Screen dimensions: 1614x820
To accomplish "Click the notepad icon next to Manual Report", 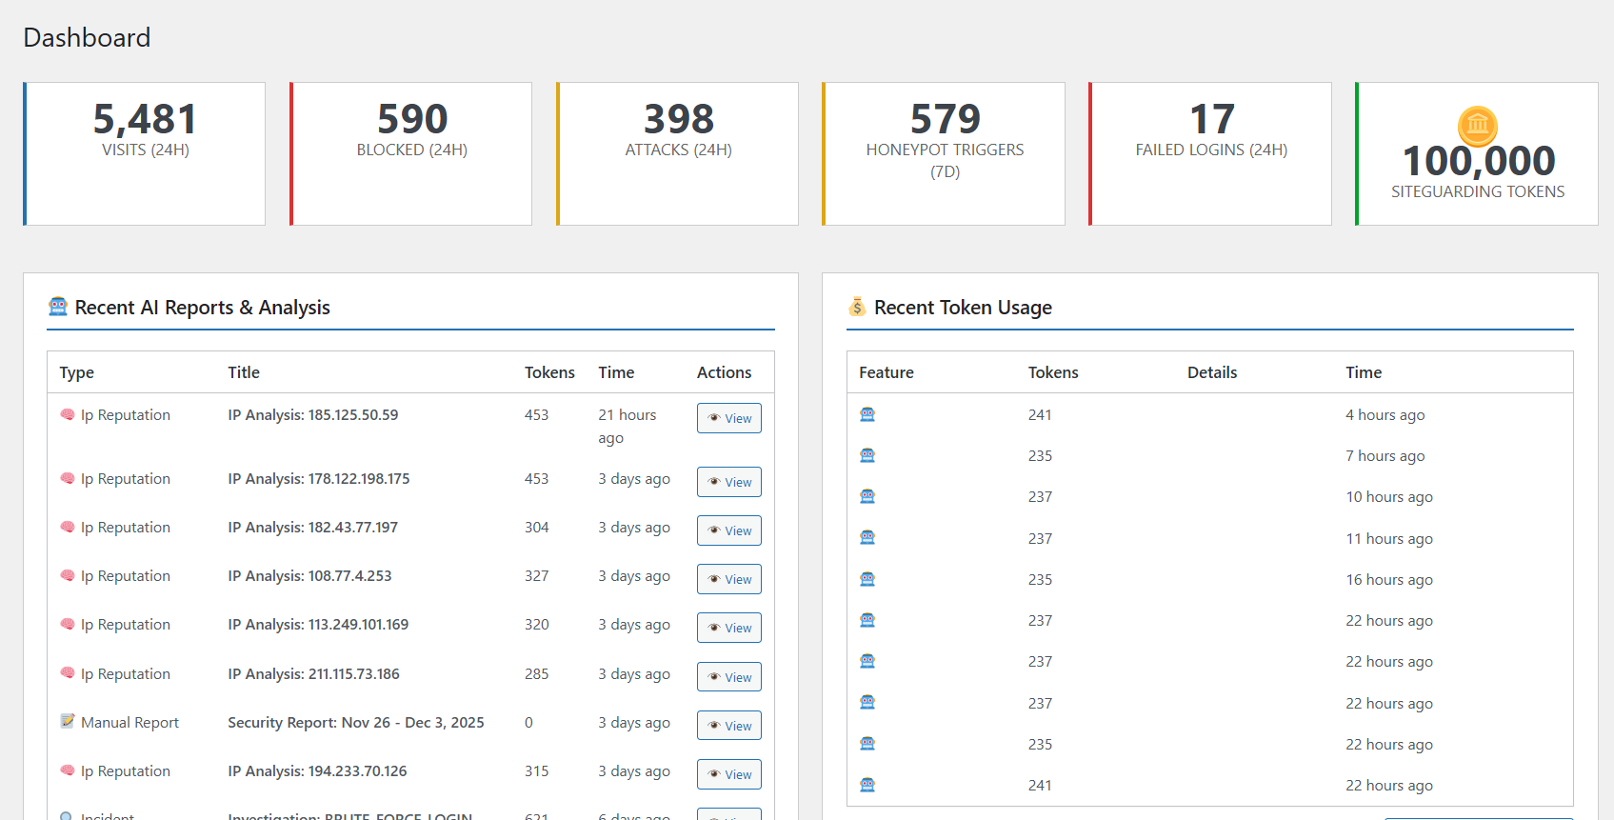I will tap(68, 722).
